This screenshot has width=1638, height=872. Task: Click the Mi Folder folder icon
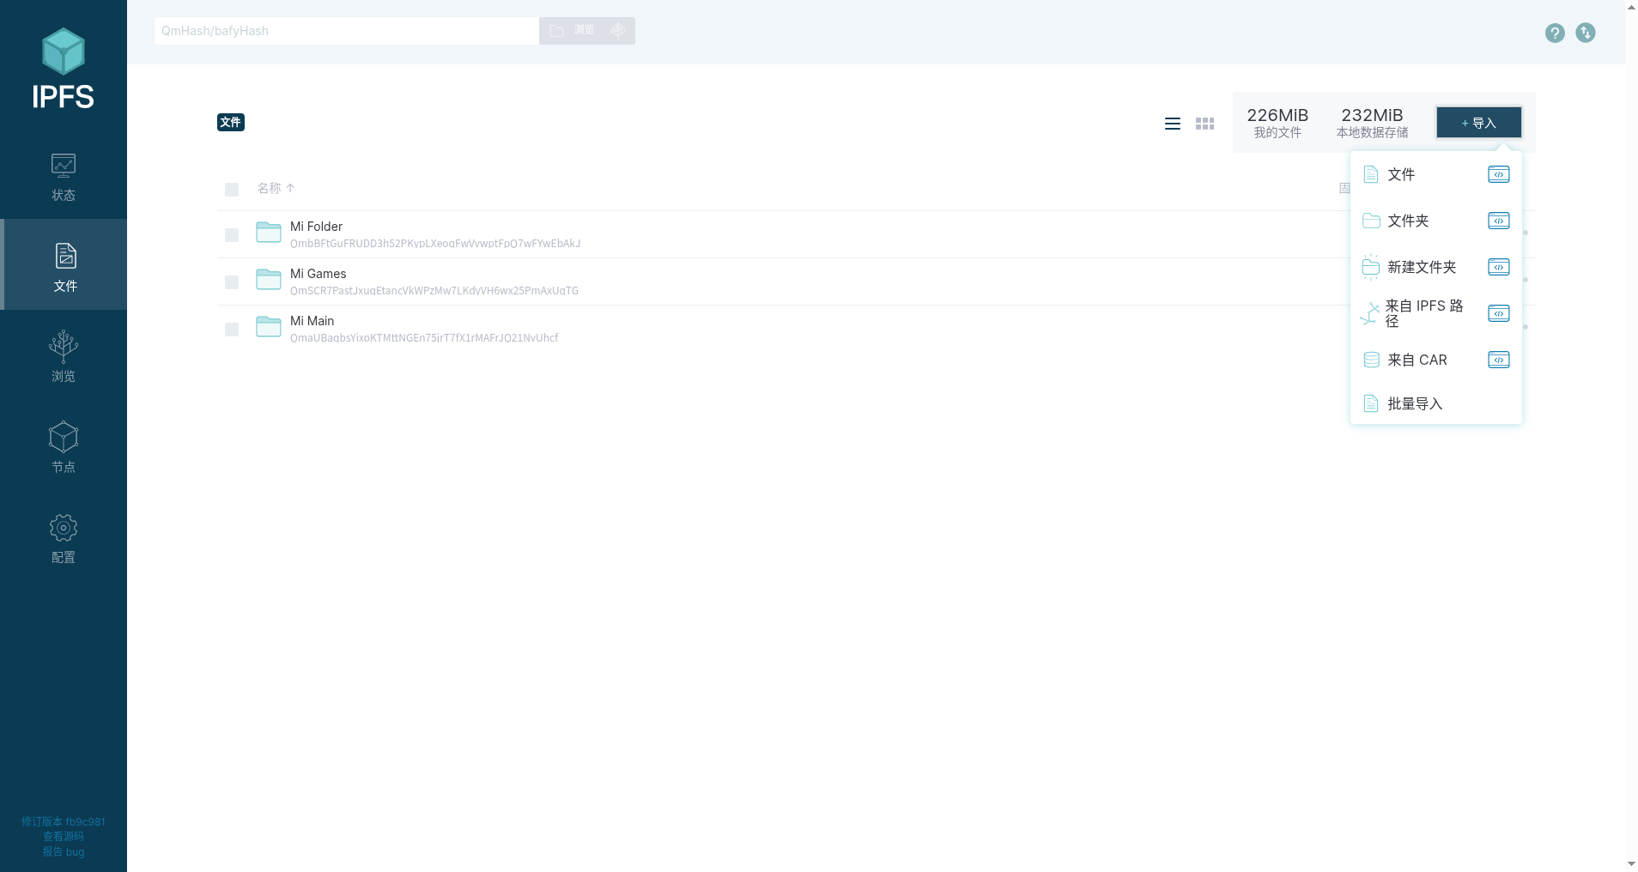[269, 233]
